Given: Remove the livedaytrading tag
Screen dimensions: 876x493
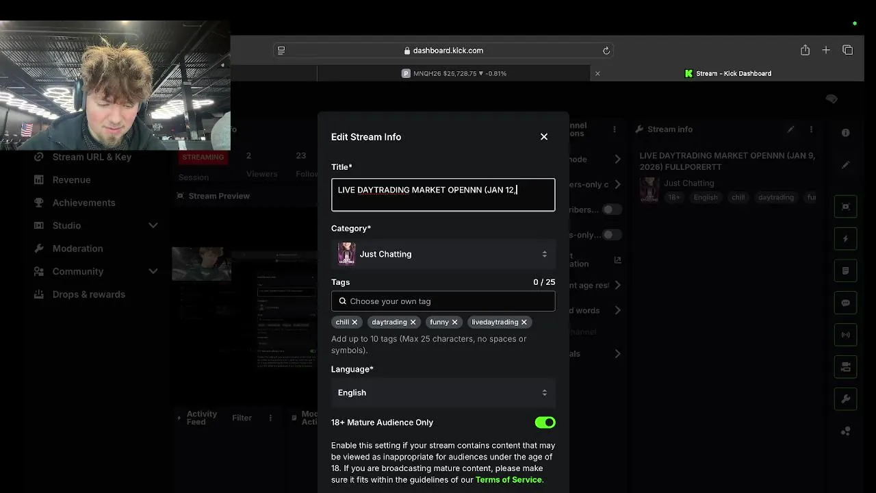Looking at the screenshot, I should pyautogui.click(x=524, y=322).
